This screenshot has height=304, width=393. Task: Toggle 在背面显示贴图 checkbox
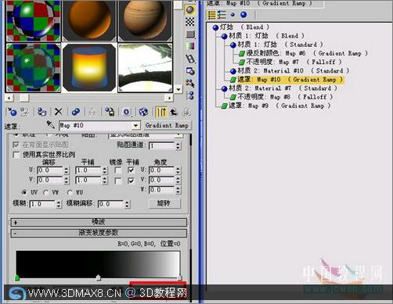click(x=16, y=145)
